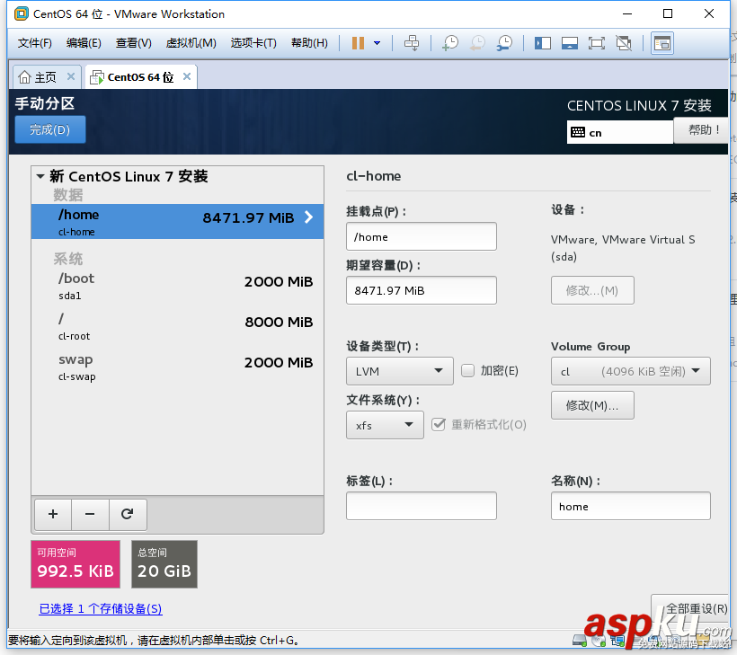Open the power options dropdown arrow

(377, 43)
